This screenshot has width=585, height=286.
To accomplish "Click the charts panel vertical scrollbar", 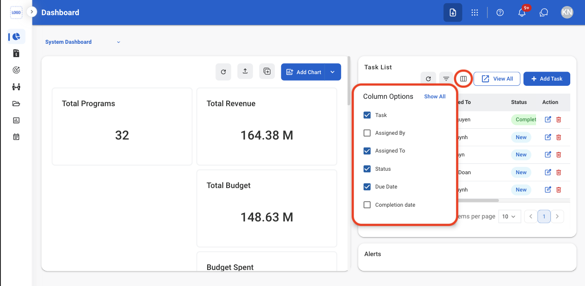I will 349,81.
